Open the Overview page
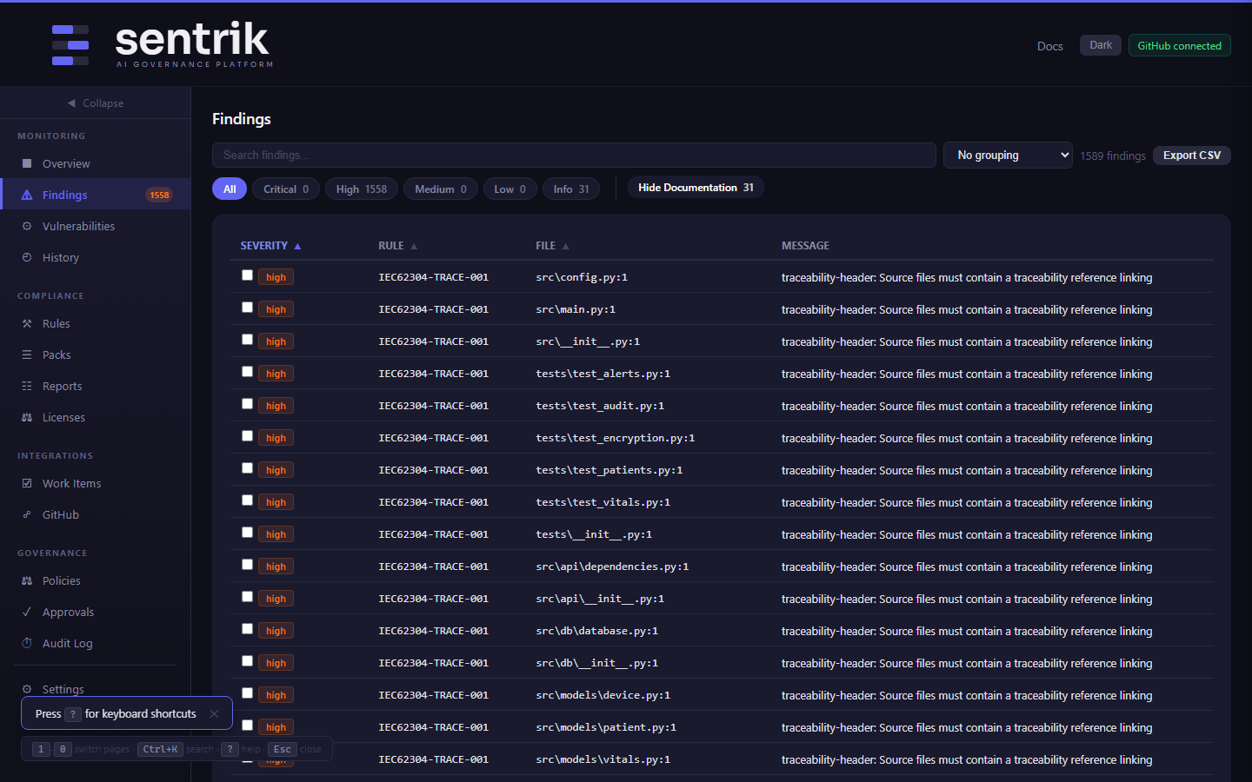Image resolution: width=1252 pixels, height=782 pixels. tap(96, 163)
